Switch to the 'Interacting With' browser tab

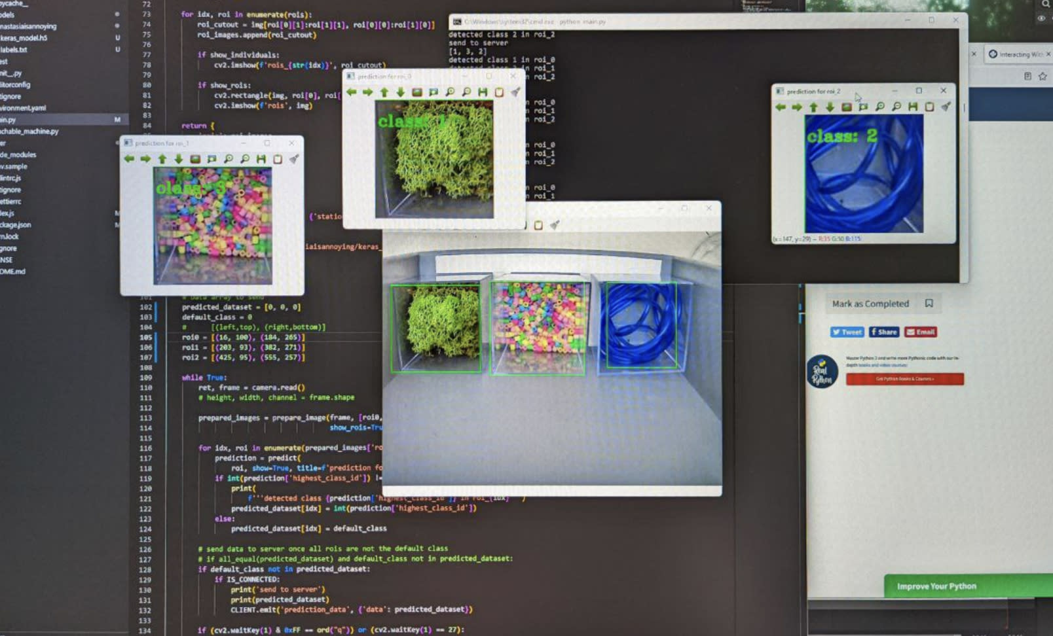[1018, 54]
